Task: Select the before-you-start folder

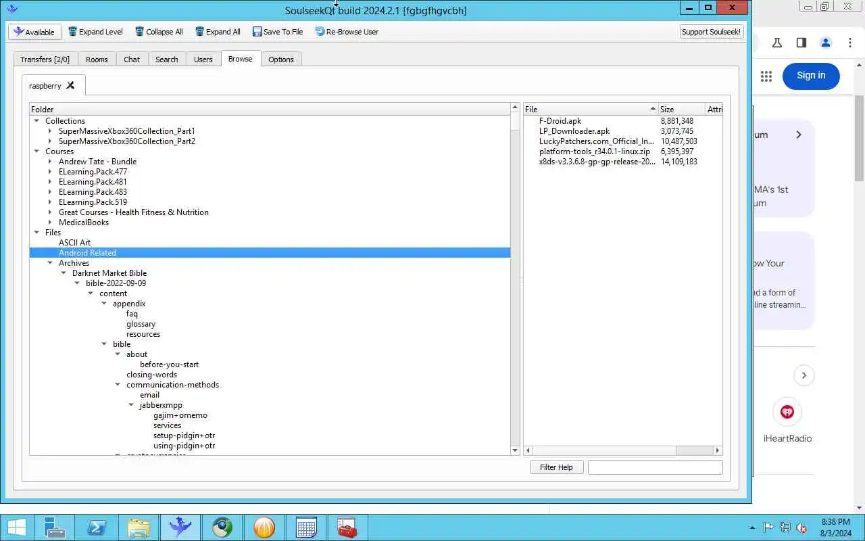Action: (x=169, y=364)
